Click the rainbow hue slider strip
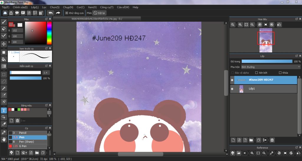Viewport: 302px width, 161px height. 49,33
